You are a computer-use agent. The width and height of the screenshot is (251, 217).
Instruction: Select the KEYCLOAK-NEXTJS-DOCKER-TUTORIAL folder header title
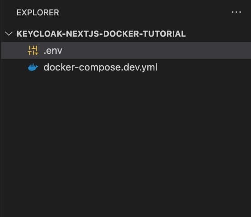[x=101, y=33]
